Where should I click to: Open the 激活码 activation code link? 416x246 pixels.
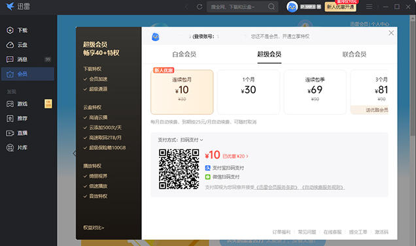pos(381,232)
